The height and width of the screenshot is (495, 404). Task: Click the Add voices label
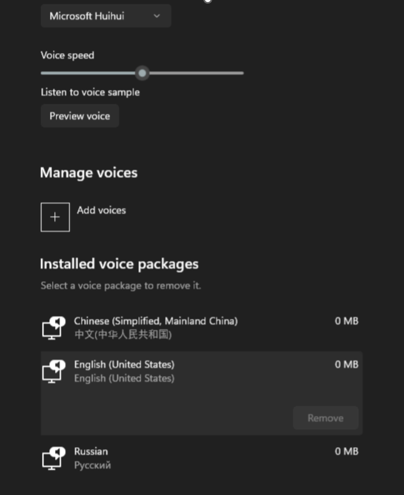[x=101, y=210]
